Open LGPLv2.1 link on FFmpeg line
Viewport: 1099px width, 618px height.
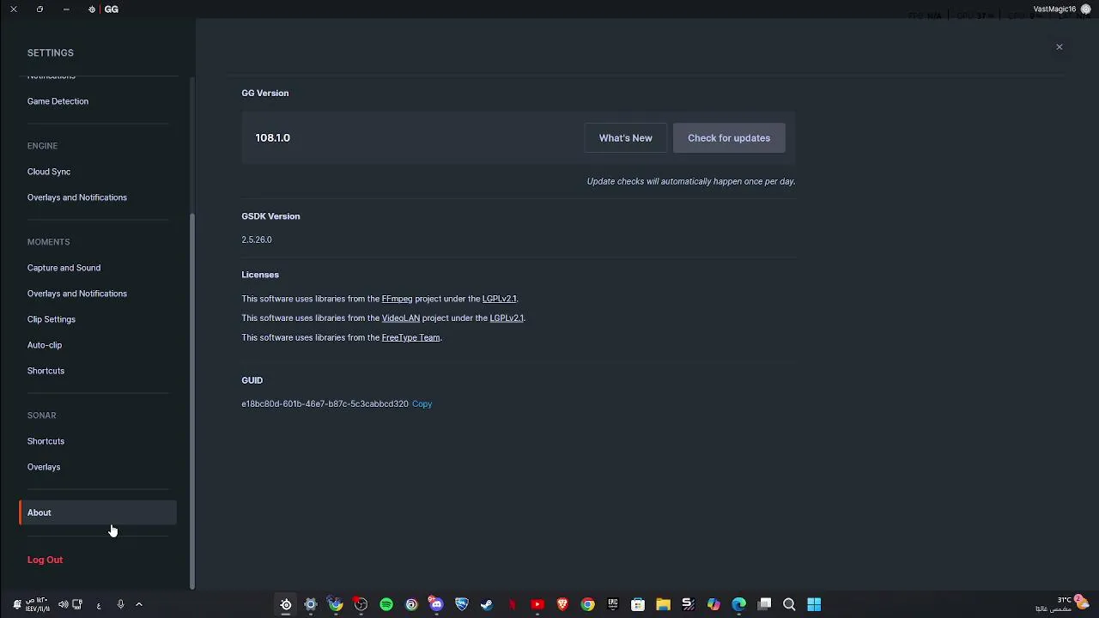pyautogui.click(x=499, y=299)
